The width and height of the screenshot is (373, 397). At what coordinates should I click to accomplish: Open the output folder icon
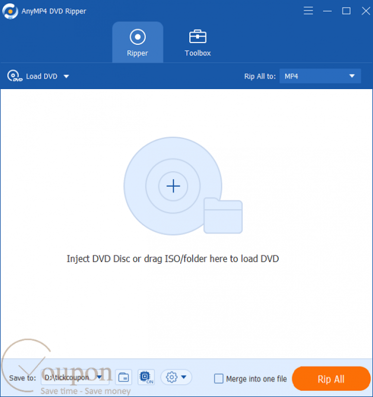pyautogui.click(x=123, y=377)
